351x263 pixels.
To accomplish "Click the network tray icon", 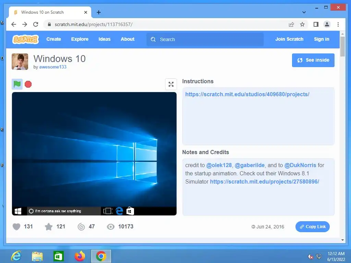I will [318, 256].
